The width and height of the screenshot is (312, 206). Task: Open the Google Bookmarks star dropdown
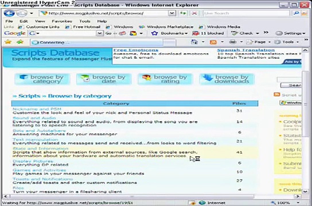[169, 33]
